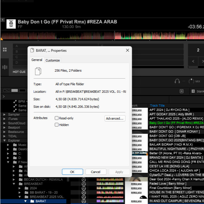204x204 pixels.
Task: Expand the TIDAL tree node
Action: coord(4,136)
